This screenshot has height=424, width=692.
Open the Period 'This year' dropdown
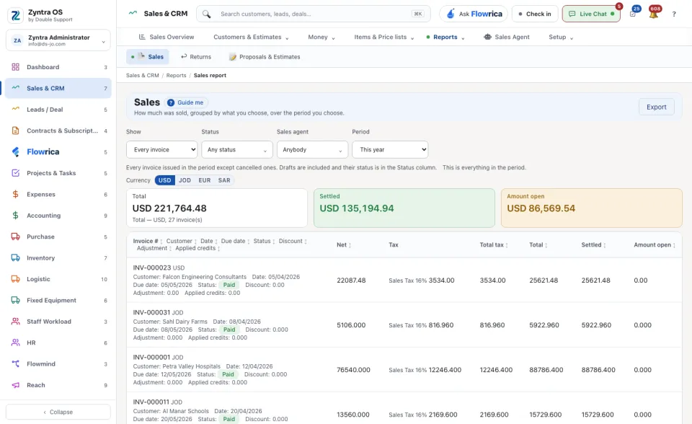point(390,150)
